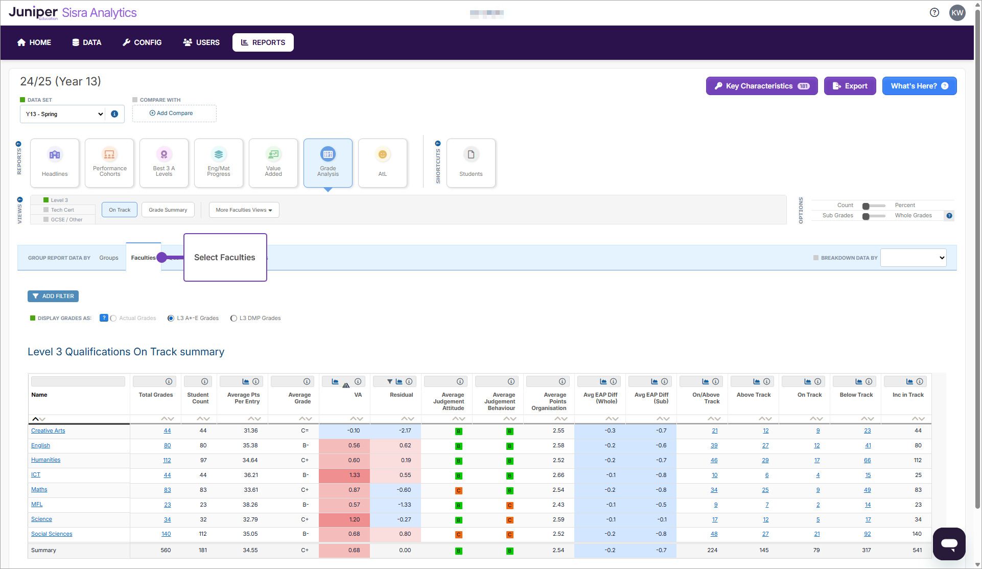This screenshot has width=982, height=569.
Task: Go to the DATA menu
Action: (x=86, y=42)
